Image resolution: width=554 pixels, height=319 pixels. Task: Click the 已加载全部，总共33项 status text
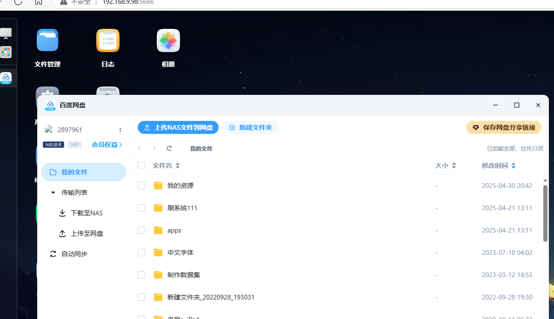(515, 149)
